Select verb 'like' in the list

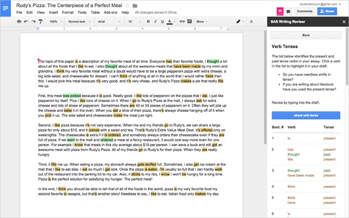click(x=290, y=160)
